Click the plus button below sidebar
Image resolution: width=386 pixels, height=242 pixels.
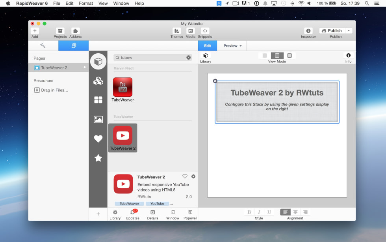[x=98, y=214]
